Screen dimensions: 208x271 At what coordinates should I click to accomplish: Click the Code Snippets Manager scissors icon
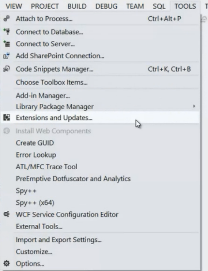(x=7, y=69)
